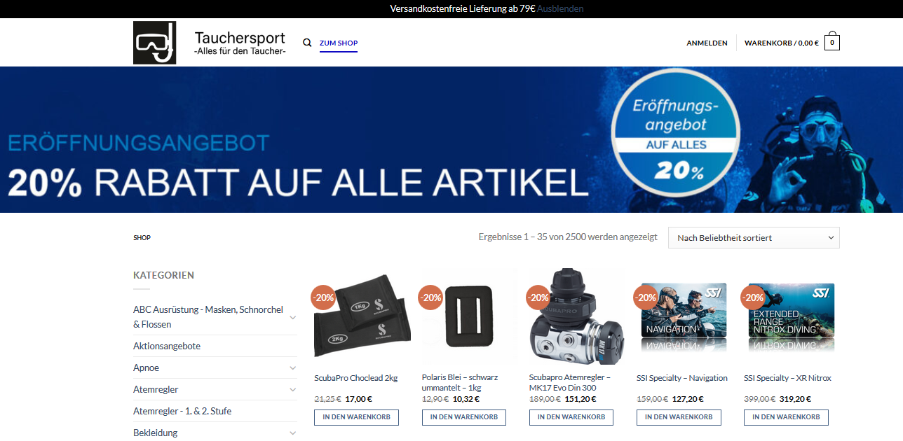Viewport: 903px width, 441px height.
Task: Click the -20% badge on ScubaPro Choclead
Action: (x=323, y=297)
